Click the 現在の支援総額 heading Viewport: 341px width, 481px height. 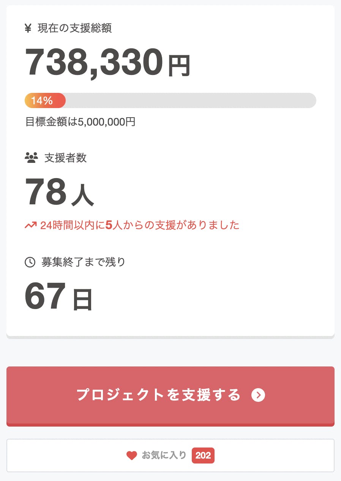(x=74, y=29)
